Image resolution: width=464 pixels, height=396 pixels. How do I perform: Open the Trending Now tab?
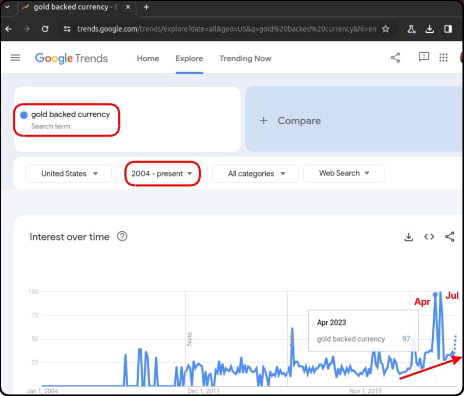click(245, 58)
